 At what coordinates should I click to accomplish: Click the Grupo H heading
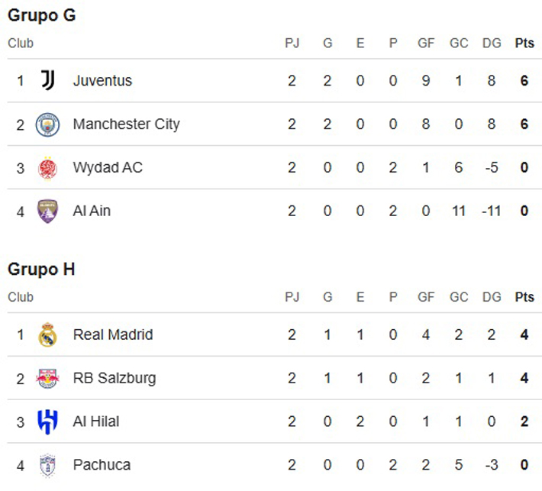[x=41, y=269]
